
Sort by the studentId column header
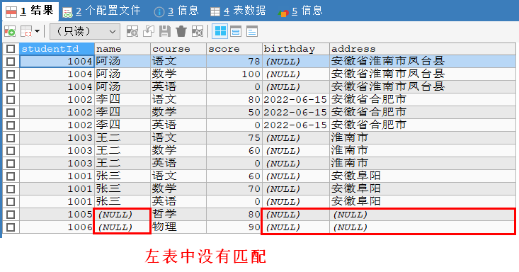click(x=57, y=49)
